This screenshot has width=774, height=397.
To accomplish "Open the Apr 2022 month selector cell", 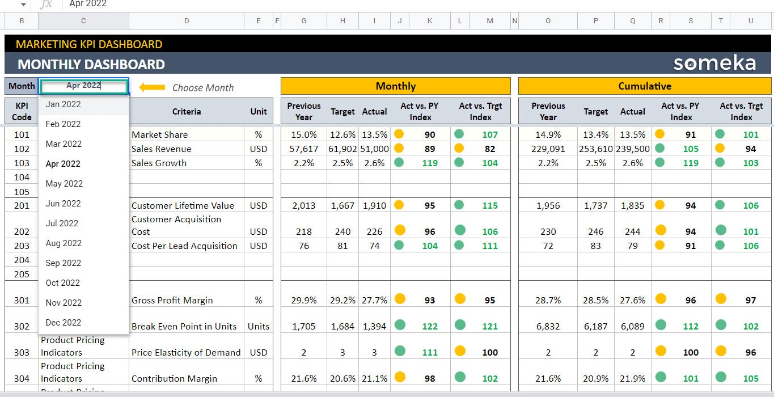I will [x=83, y=86].
